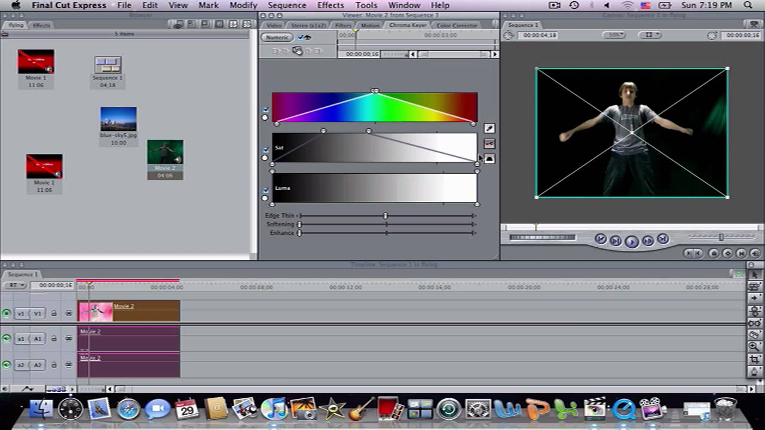Select the Edit Selection tool
Viewport: 765px width, 430px height.
coord(755,286)
